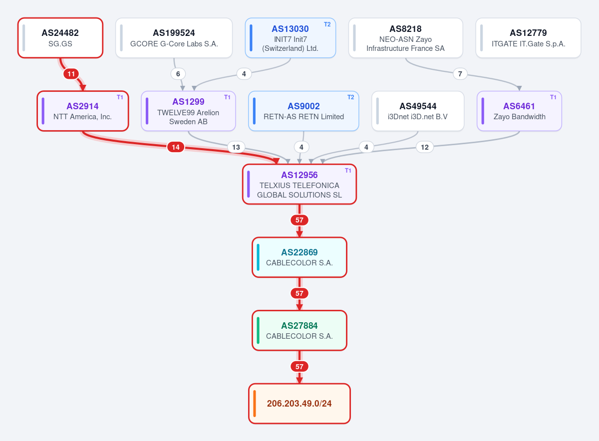Click the AS22869 CABLECOLOR node
The width and height of the screenshot is (599, 441).
(299, 257)
